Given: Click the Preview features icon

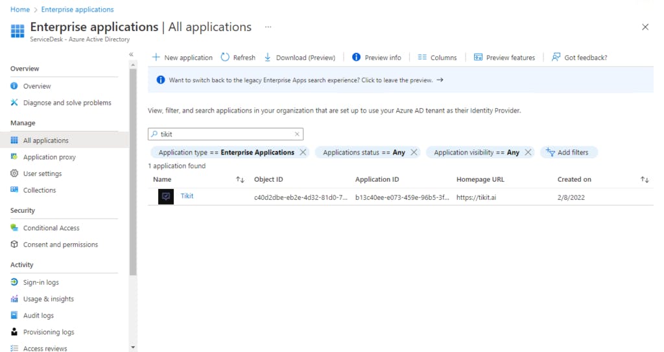Looking at the screenshot, I should pyautogui.click(x=478, y=57).
